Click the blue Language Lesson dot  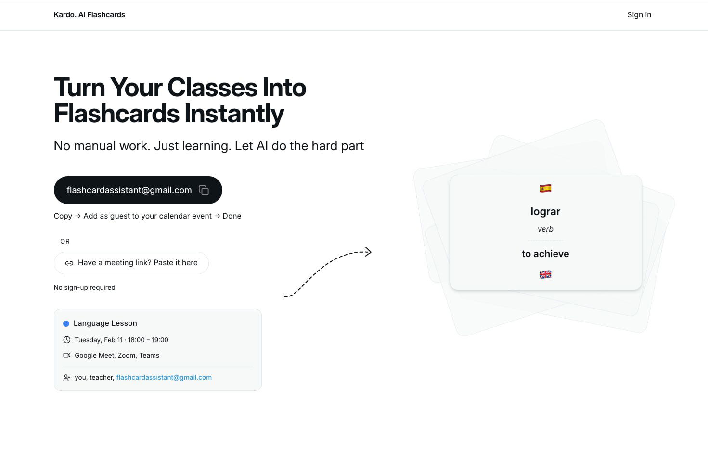click(66, 323)
